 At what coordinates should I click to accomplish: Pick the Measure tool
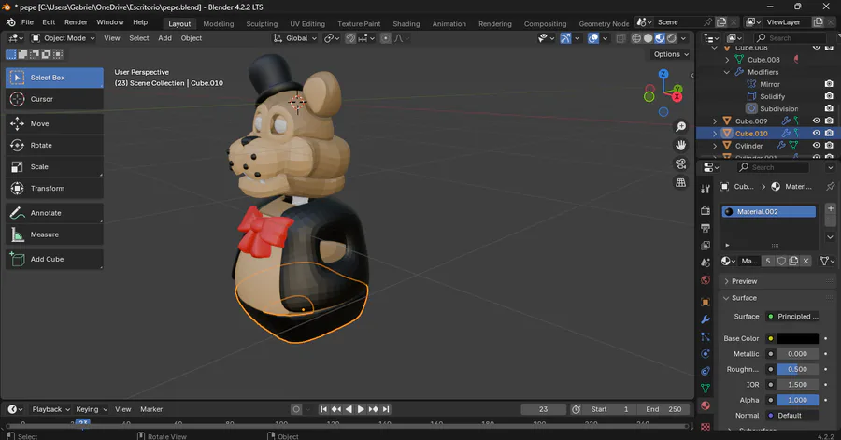54,234
